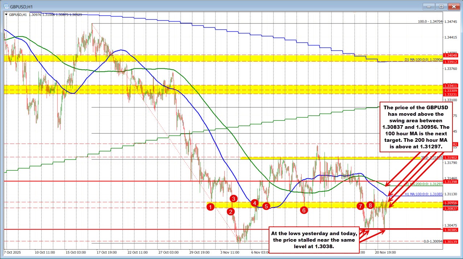
Task: Click red marker 3 above the swing area
Action: [x=233, y=199]
